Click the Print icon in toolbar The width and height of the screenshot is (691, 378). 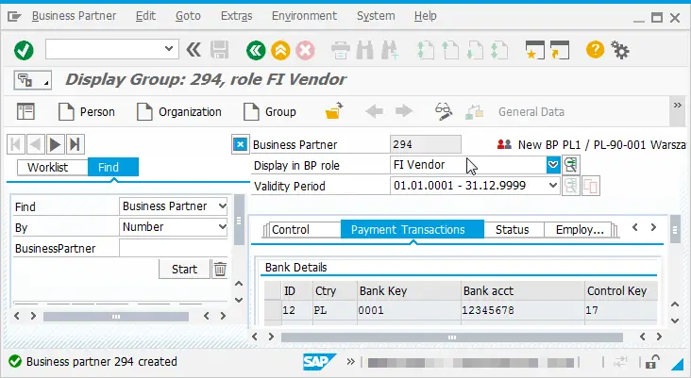click(x=340, y=50)
